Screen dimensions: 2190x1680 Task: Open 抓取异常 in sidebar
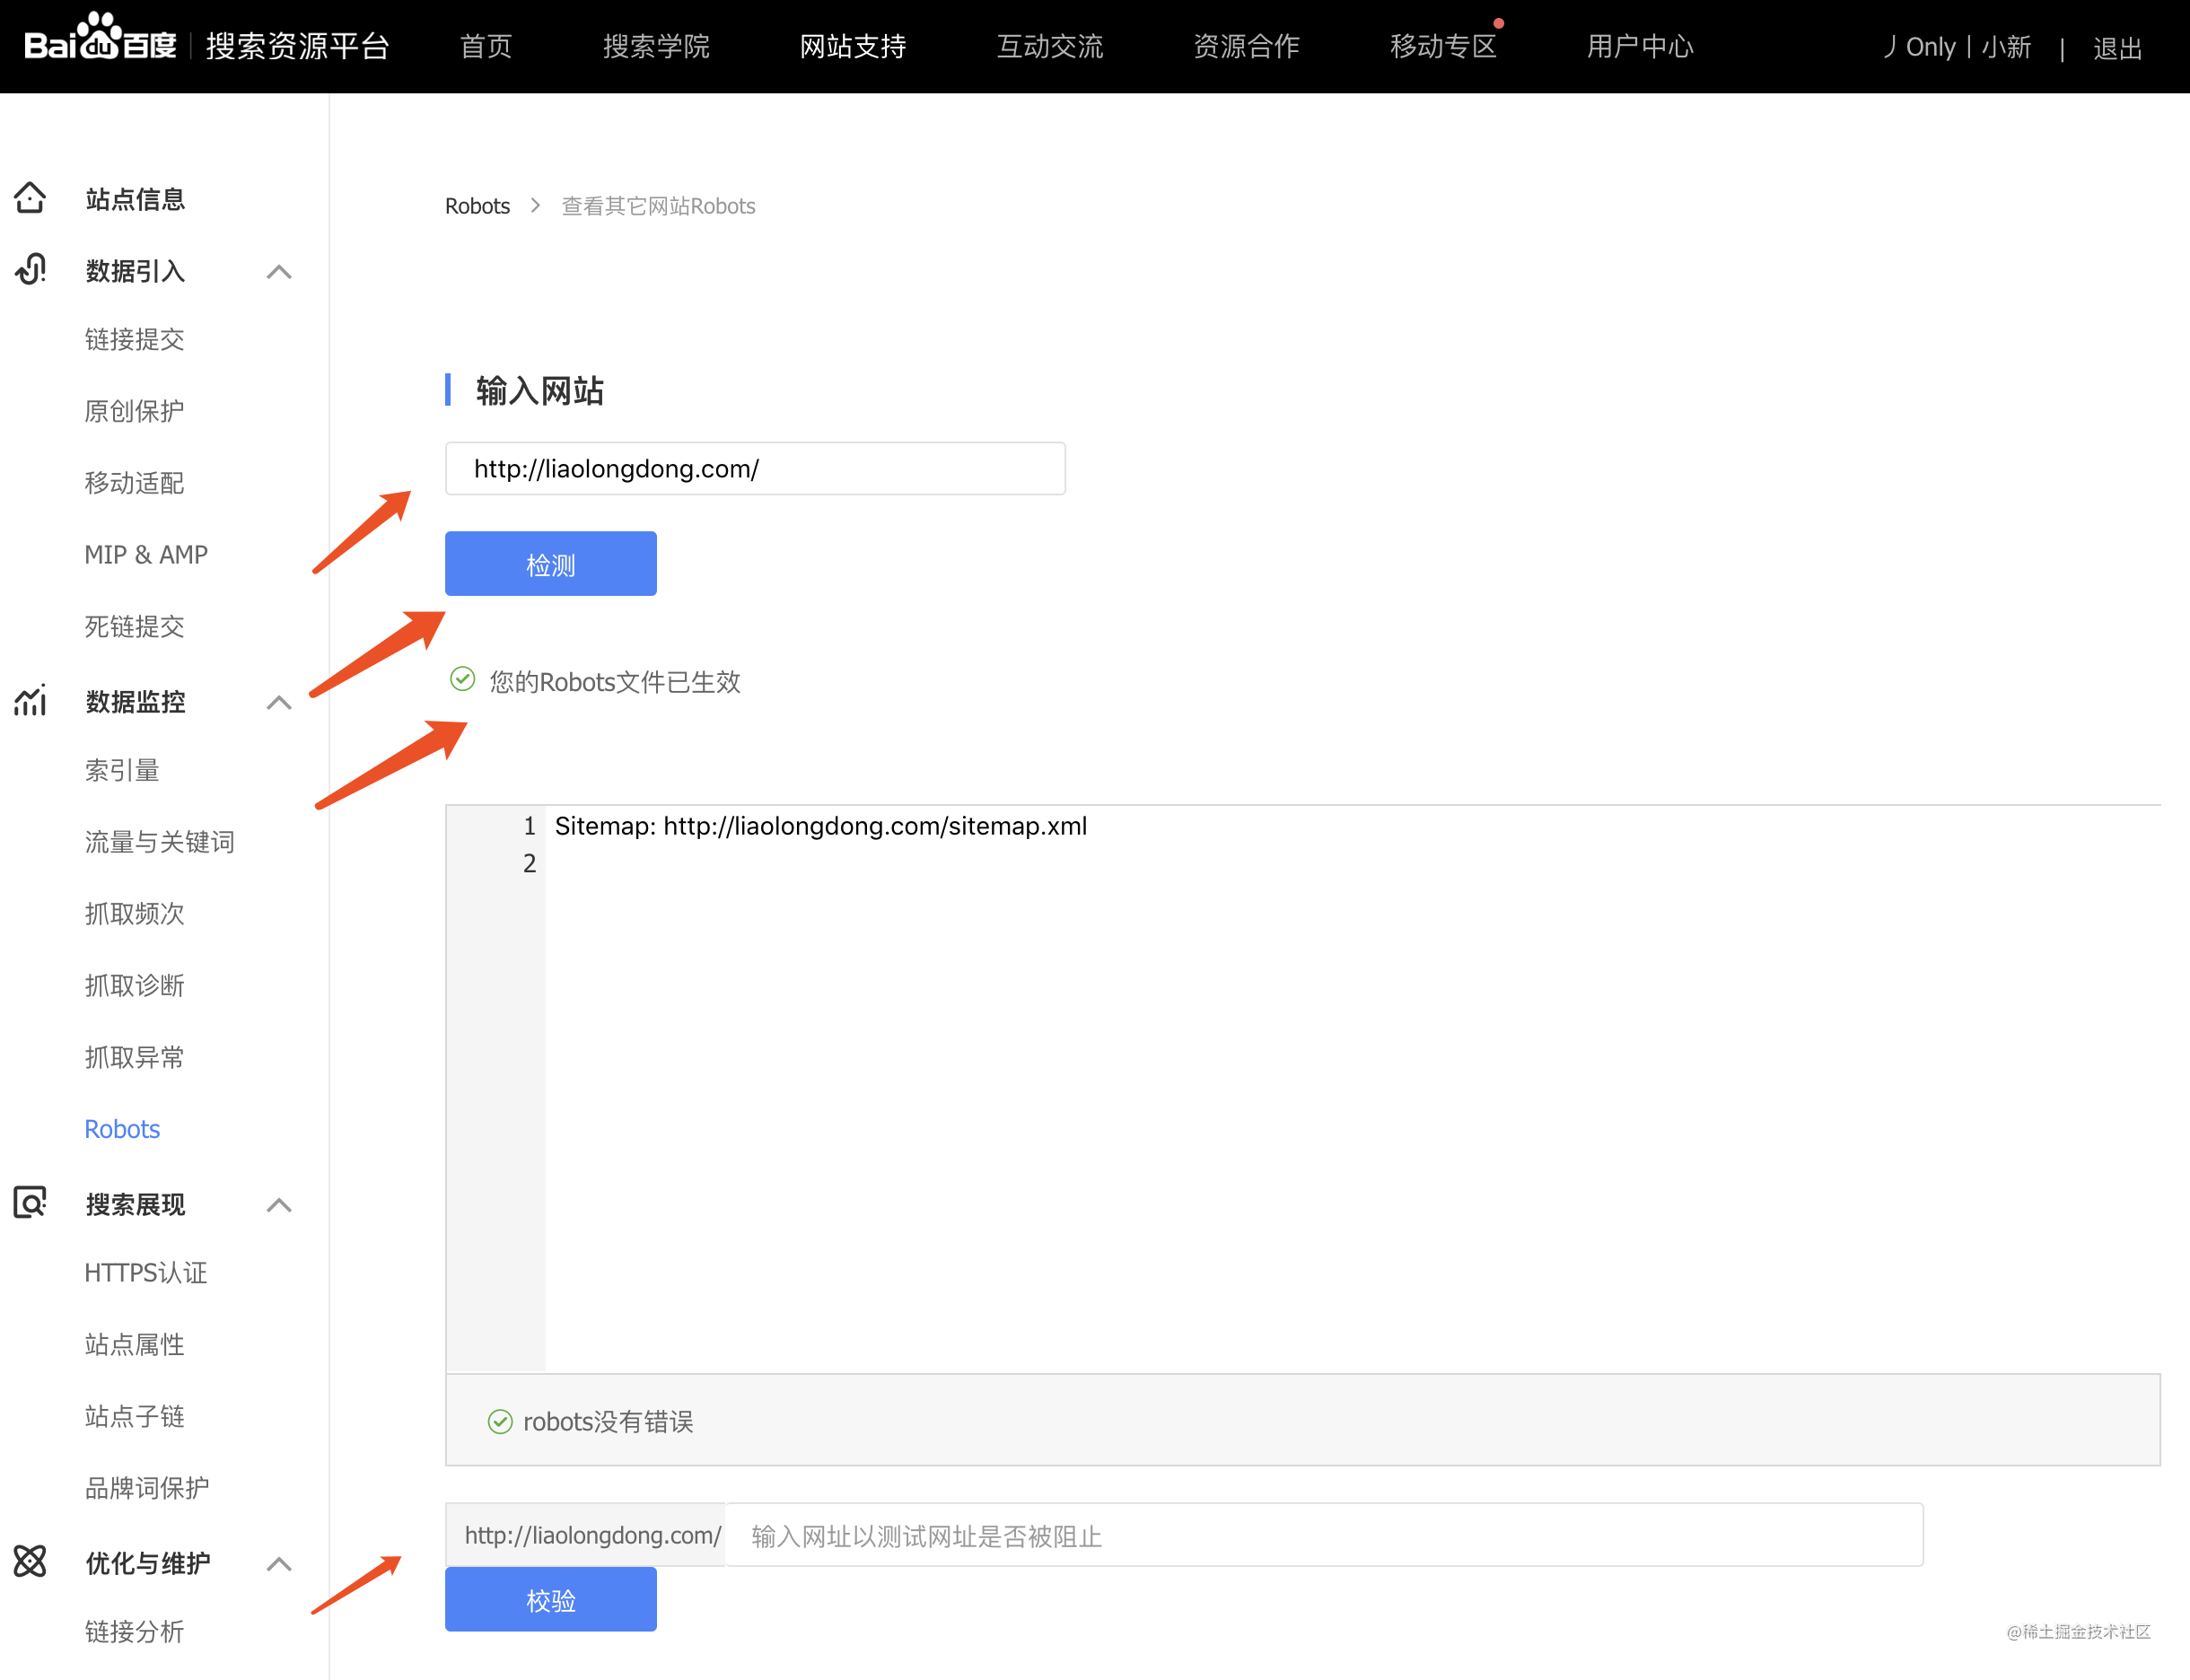point(135,1057)
